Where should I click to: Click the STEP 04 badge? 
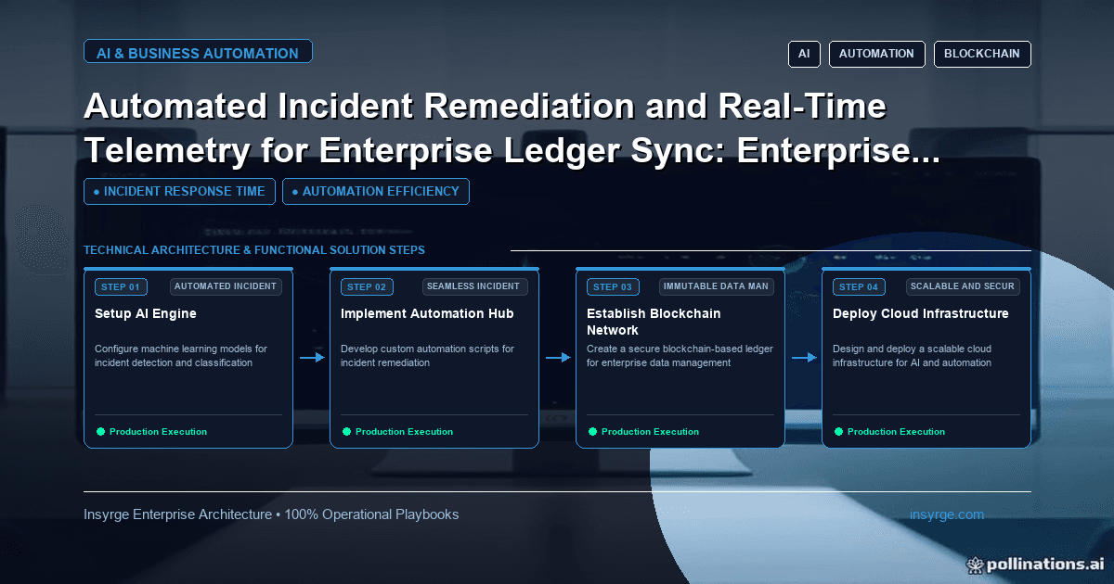click(x=859, y=286)
